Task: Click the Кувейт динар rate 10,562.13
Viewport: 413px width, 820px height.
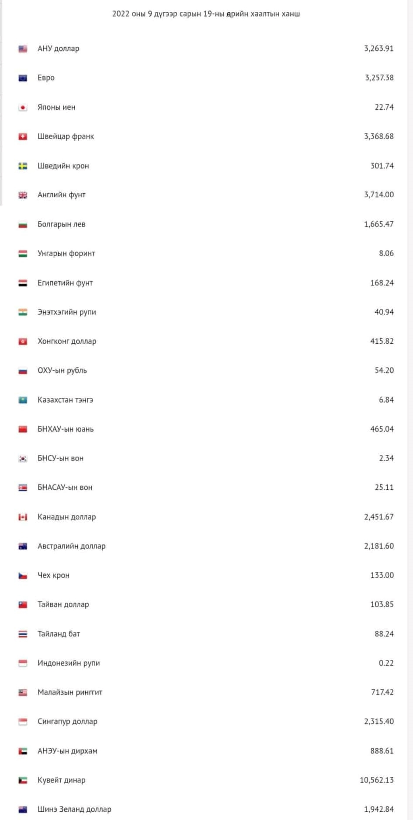Action: 376,780
